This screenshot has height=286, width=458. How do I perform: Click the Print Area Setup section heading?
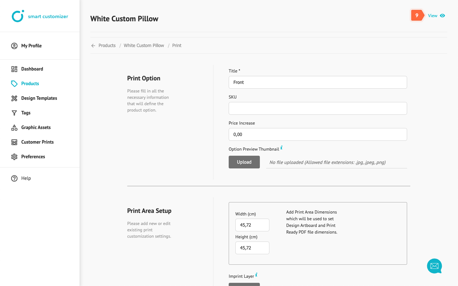[149, 211]
